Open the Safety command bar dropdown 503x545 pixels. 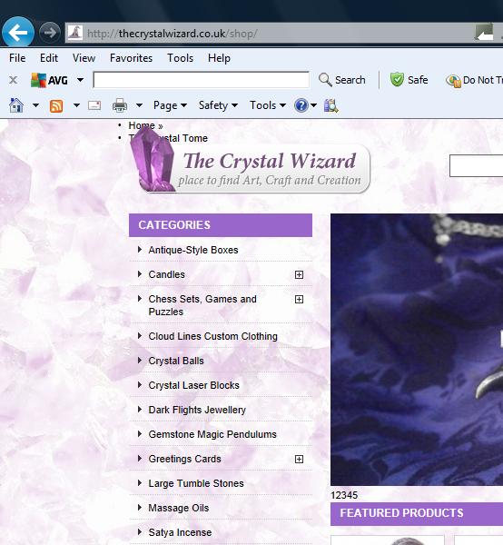(x=218, y=105)
